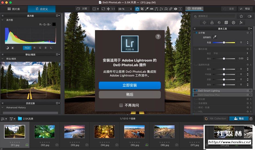This screenshot has width=255, height=150.
Task: Toggle red-eye preview eye icon
Action: coord(176,9)
